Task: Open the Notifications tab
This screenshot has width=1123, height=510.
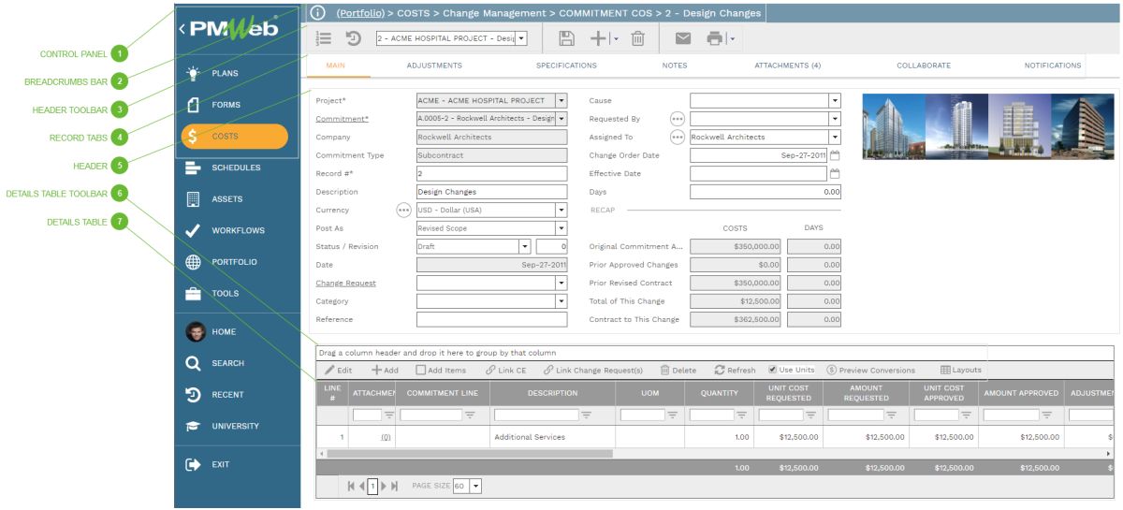Action: coord(1053,66)
